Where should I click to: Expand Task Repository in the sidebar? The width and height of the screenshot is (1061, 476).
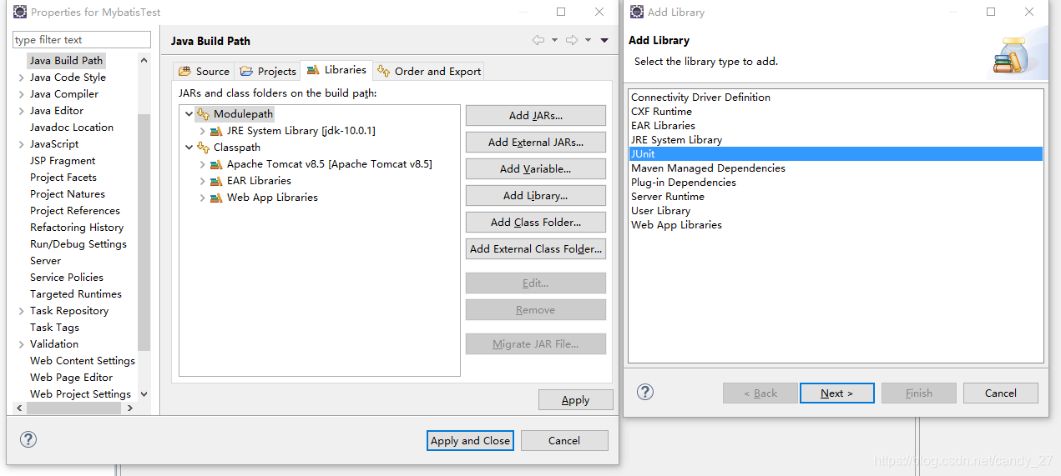[x=21, y=311]
